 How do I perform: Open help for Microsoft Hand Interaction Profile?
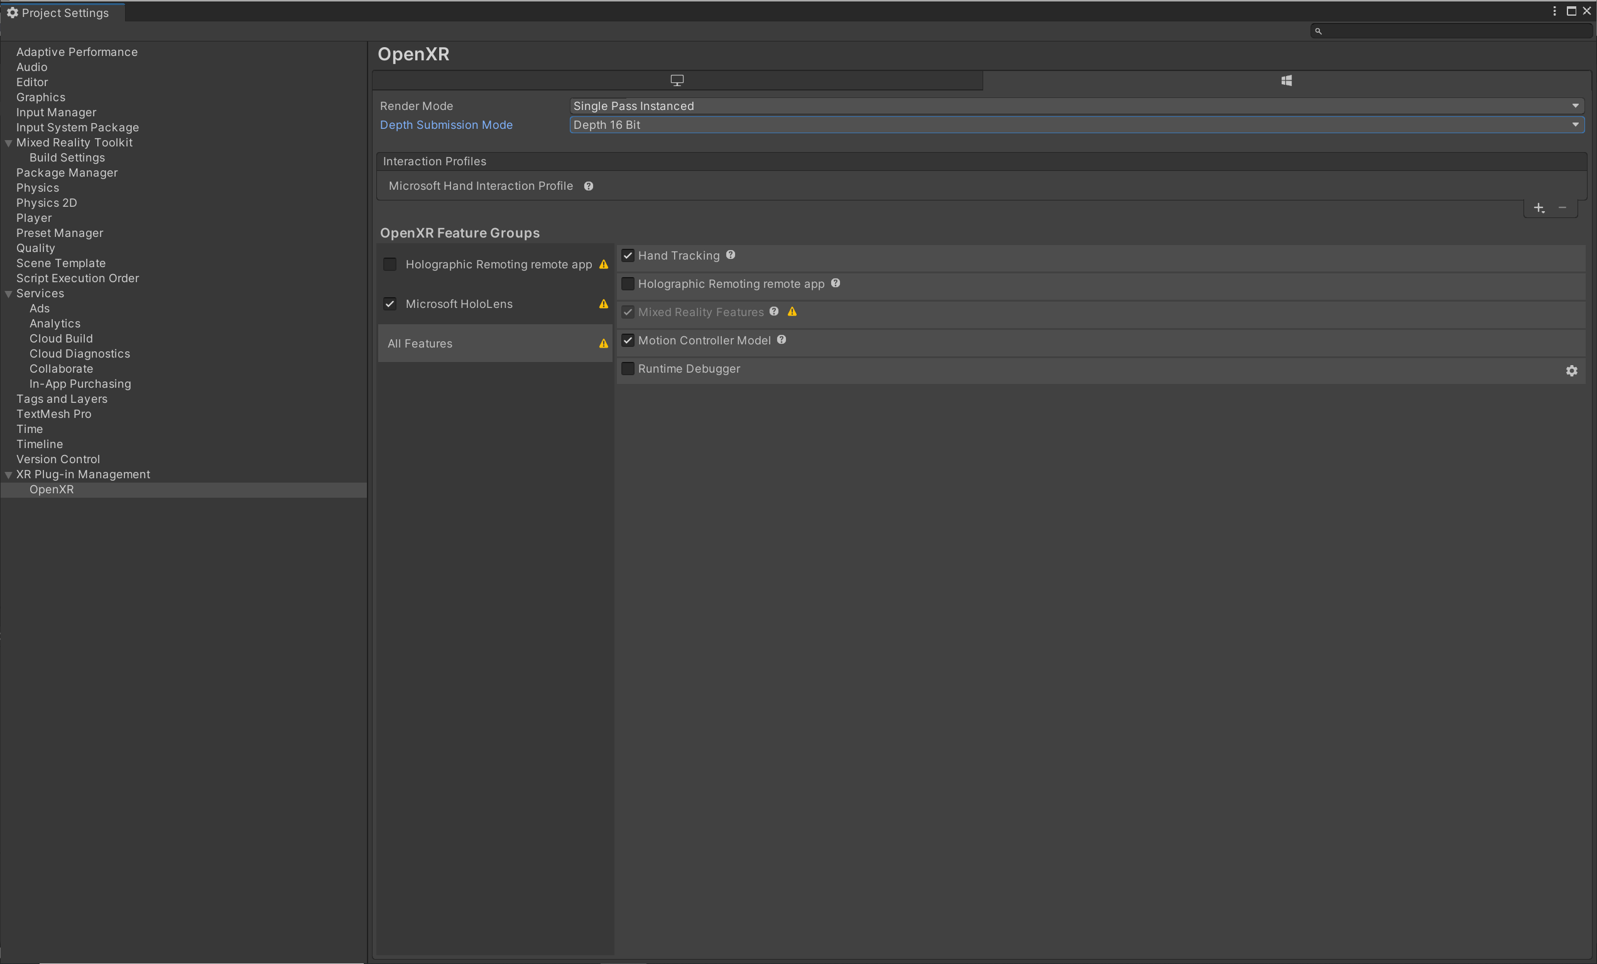pyautogui.click(x=589, y=186)
